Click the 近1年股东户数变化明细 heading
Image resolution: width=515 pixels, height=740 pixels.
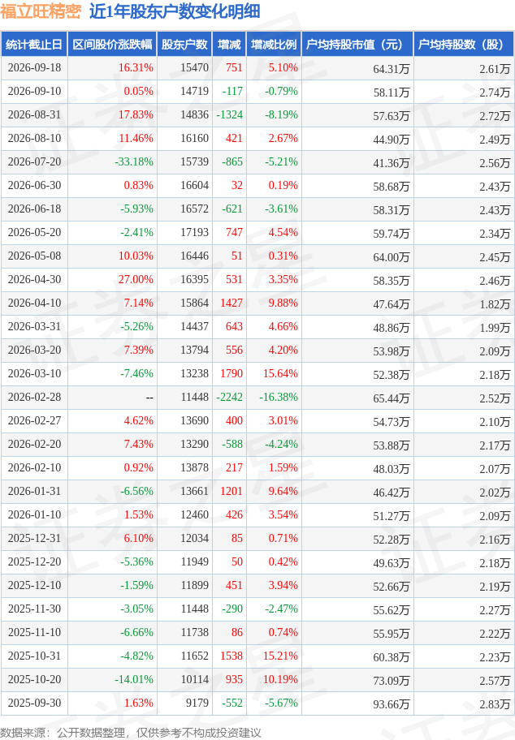tap(175, 11)
